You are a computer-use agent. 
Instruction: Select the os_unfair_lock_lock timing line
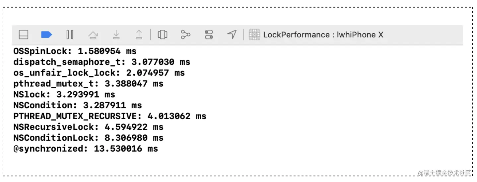[x=99, y=73]
